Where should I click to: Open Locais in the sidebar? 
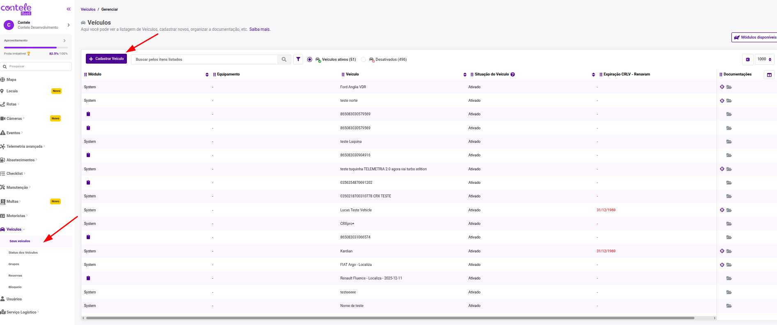tap(12, 91)
